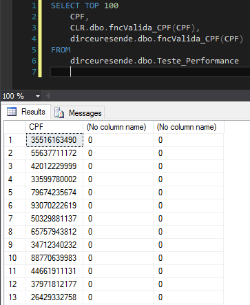Click the horizontal scroll left arrow
The height and width of the screenshot is (305, 250).
point(48,96)
